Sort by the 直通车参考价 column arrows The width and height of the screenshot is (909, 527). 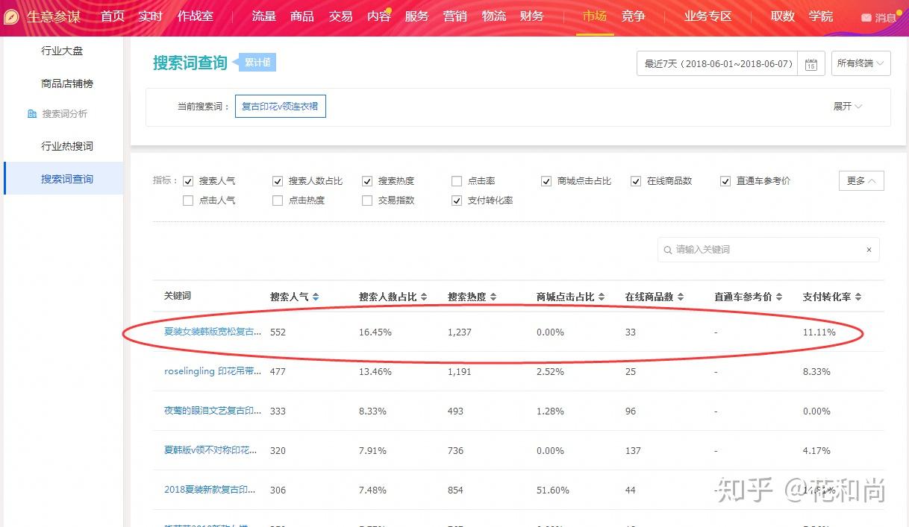click(x=779, y=297)
